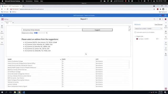Collapse the left pane with dash handle
The height and width of the screenshot is (94, 168).
click(2, 23)
